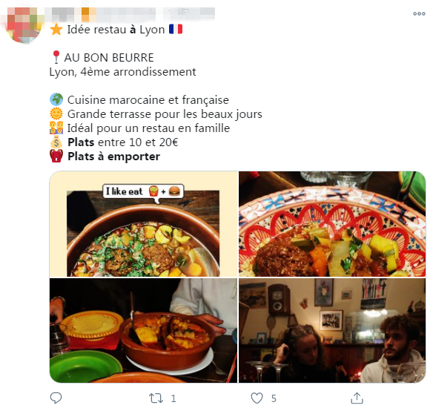This screenshot has width=433, height=411.
Task: Like the tweet with the heart icon
Action: [x=257, y=398]
